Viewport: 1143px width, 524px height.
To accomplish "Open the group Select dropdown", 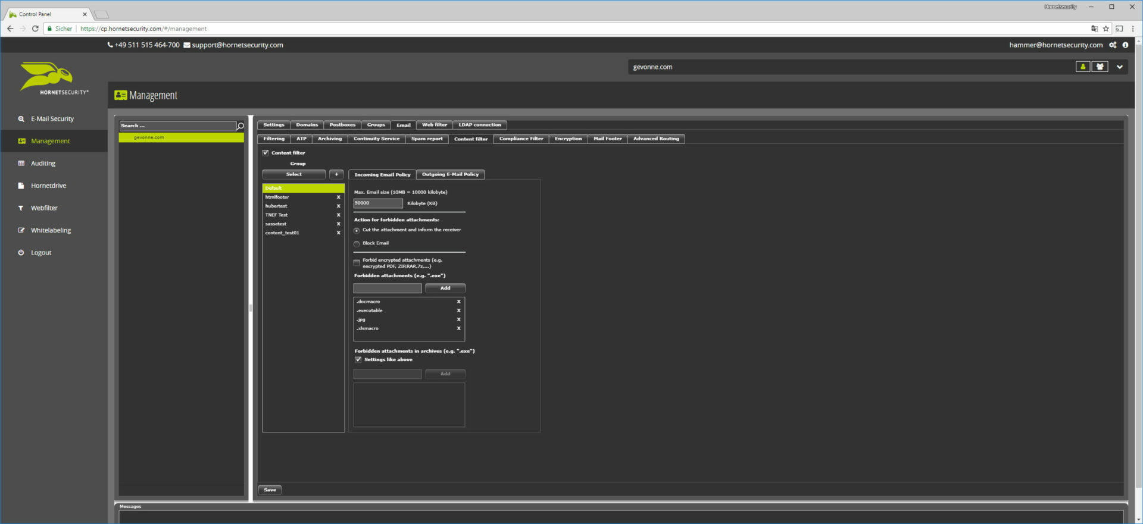I will [x=293, y=174].
